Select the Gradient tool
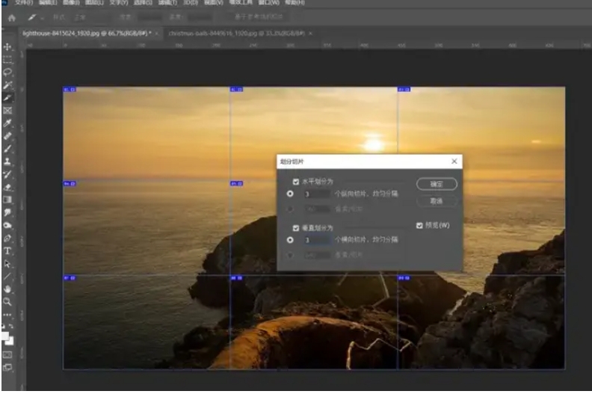 [x=7, y=200]
